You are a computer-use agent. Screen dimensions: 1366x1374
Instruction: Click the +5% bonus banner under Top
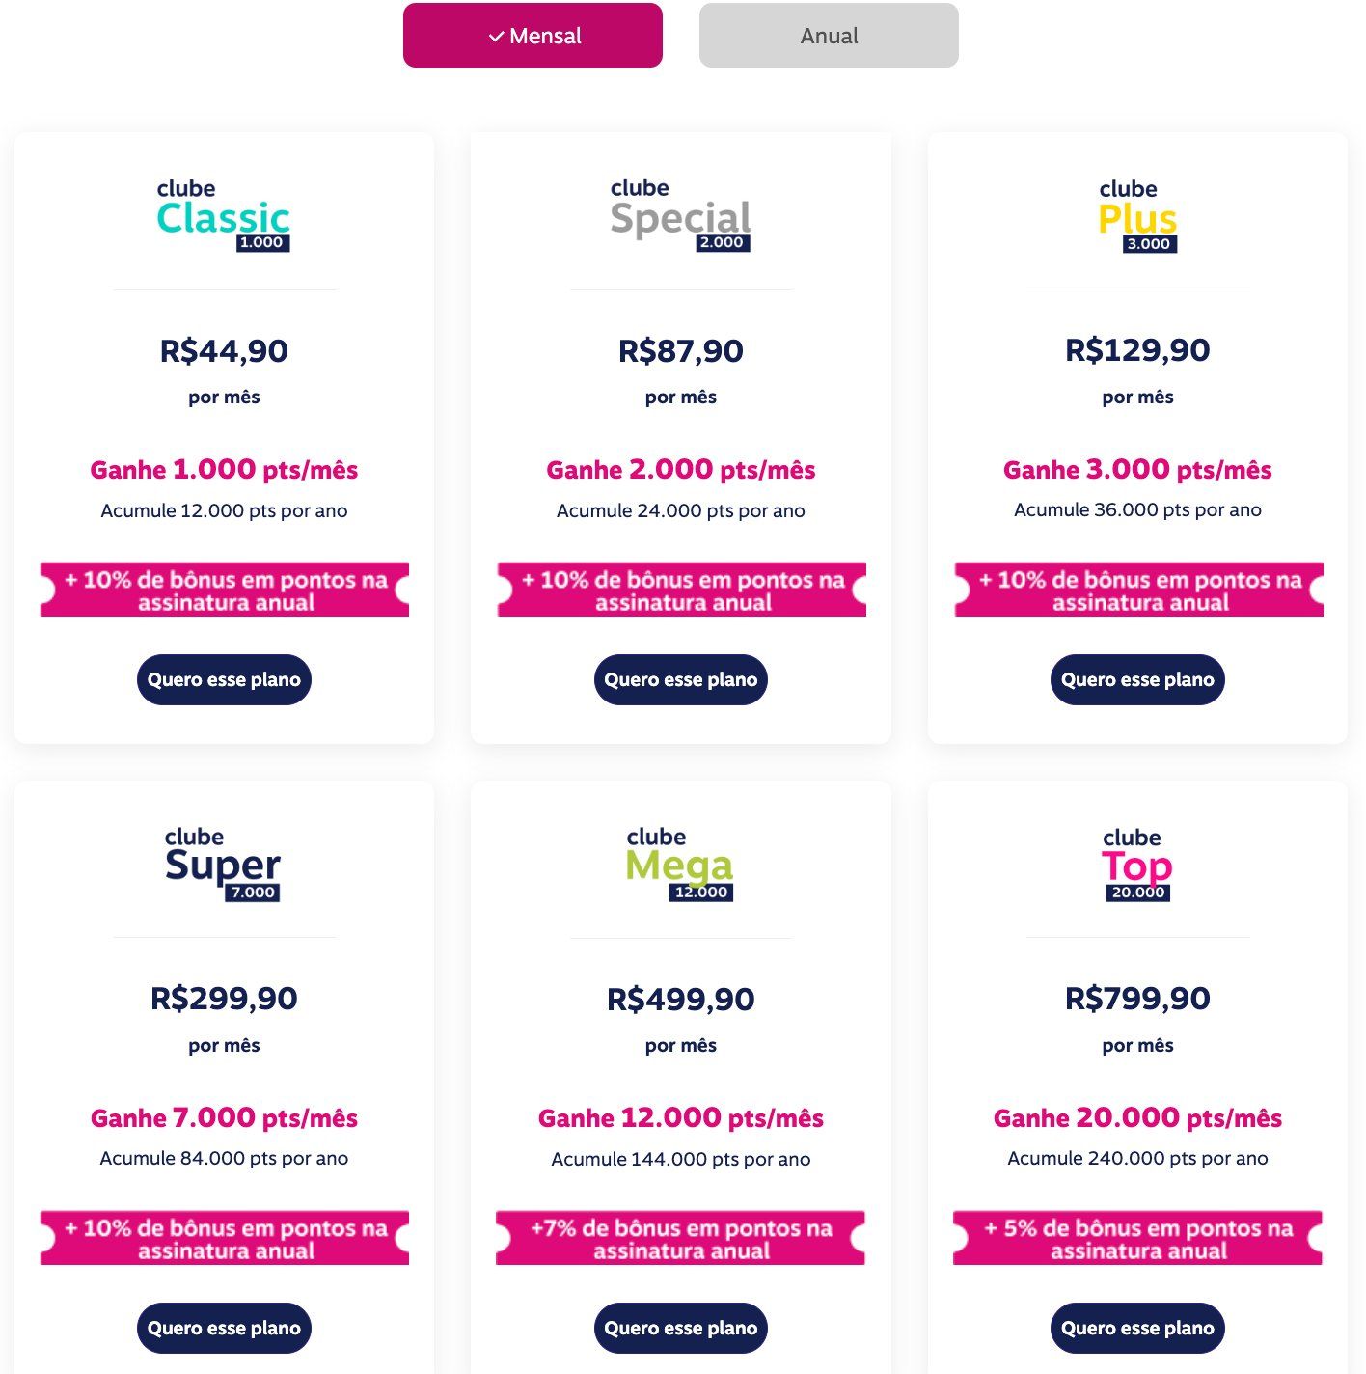click(x=1137, y=1238)
